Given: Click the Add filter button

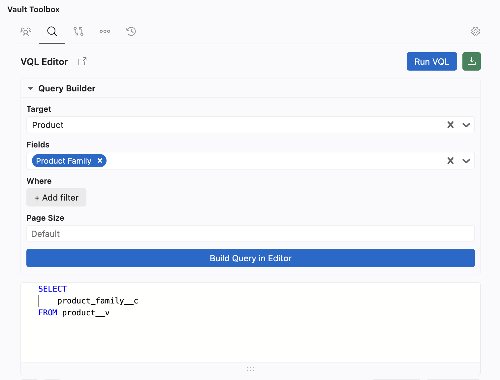Looking at the screenshot, I should (x=56, y=197).
